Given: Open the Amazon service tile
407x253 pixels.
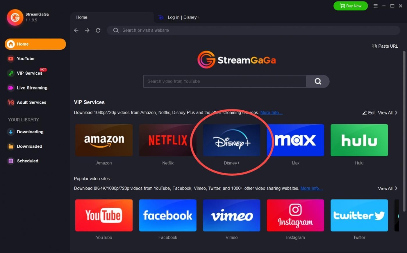Looking at the screenshot, I should click(x=104, y=140).
